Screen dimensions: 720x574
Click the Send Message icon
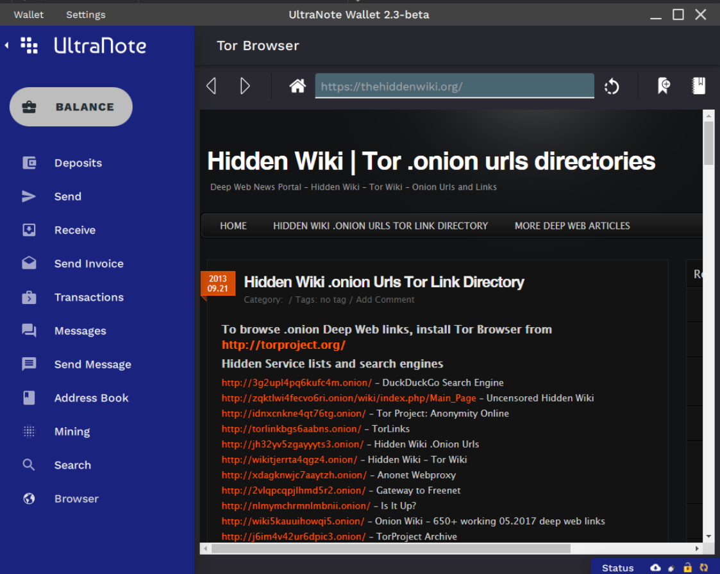click(29, 364)
